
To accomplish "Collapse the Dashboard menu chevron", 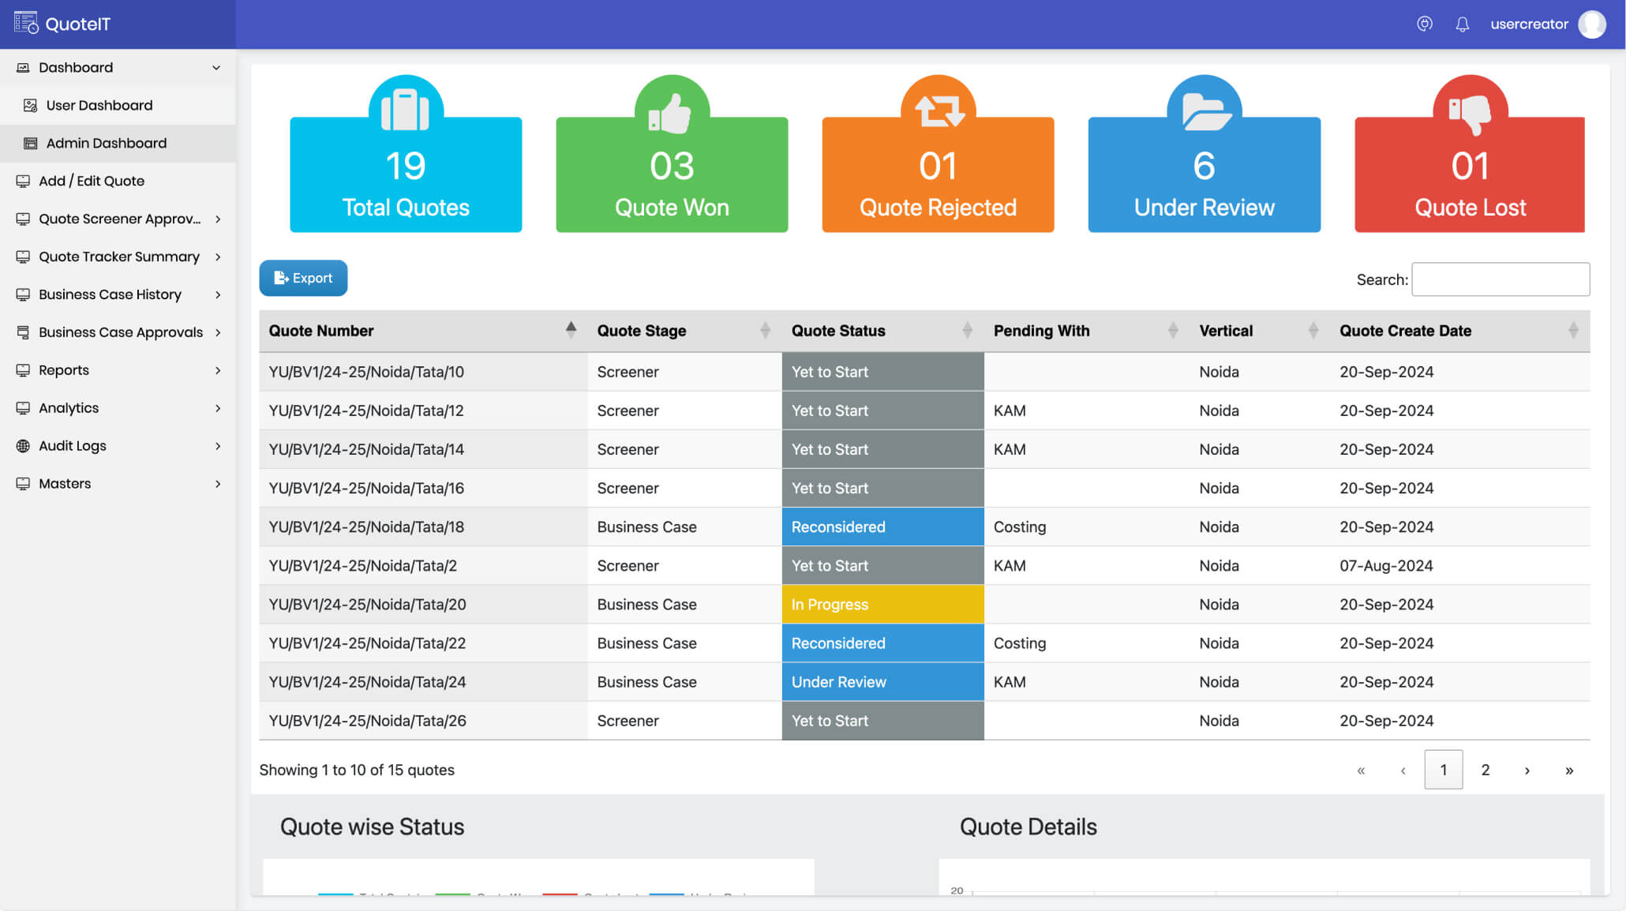I will [216, 67].
